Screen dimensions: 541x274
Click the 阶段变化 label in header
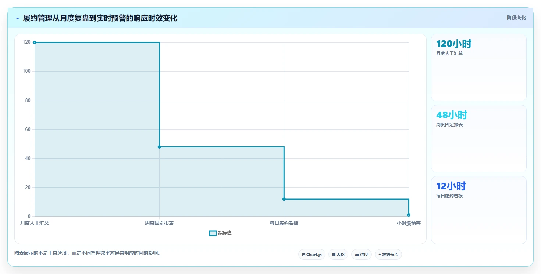pyautogui.click(x=516, y=18)
